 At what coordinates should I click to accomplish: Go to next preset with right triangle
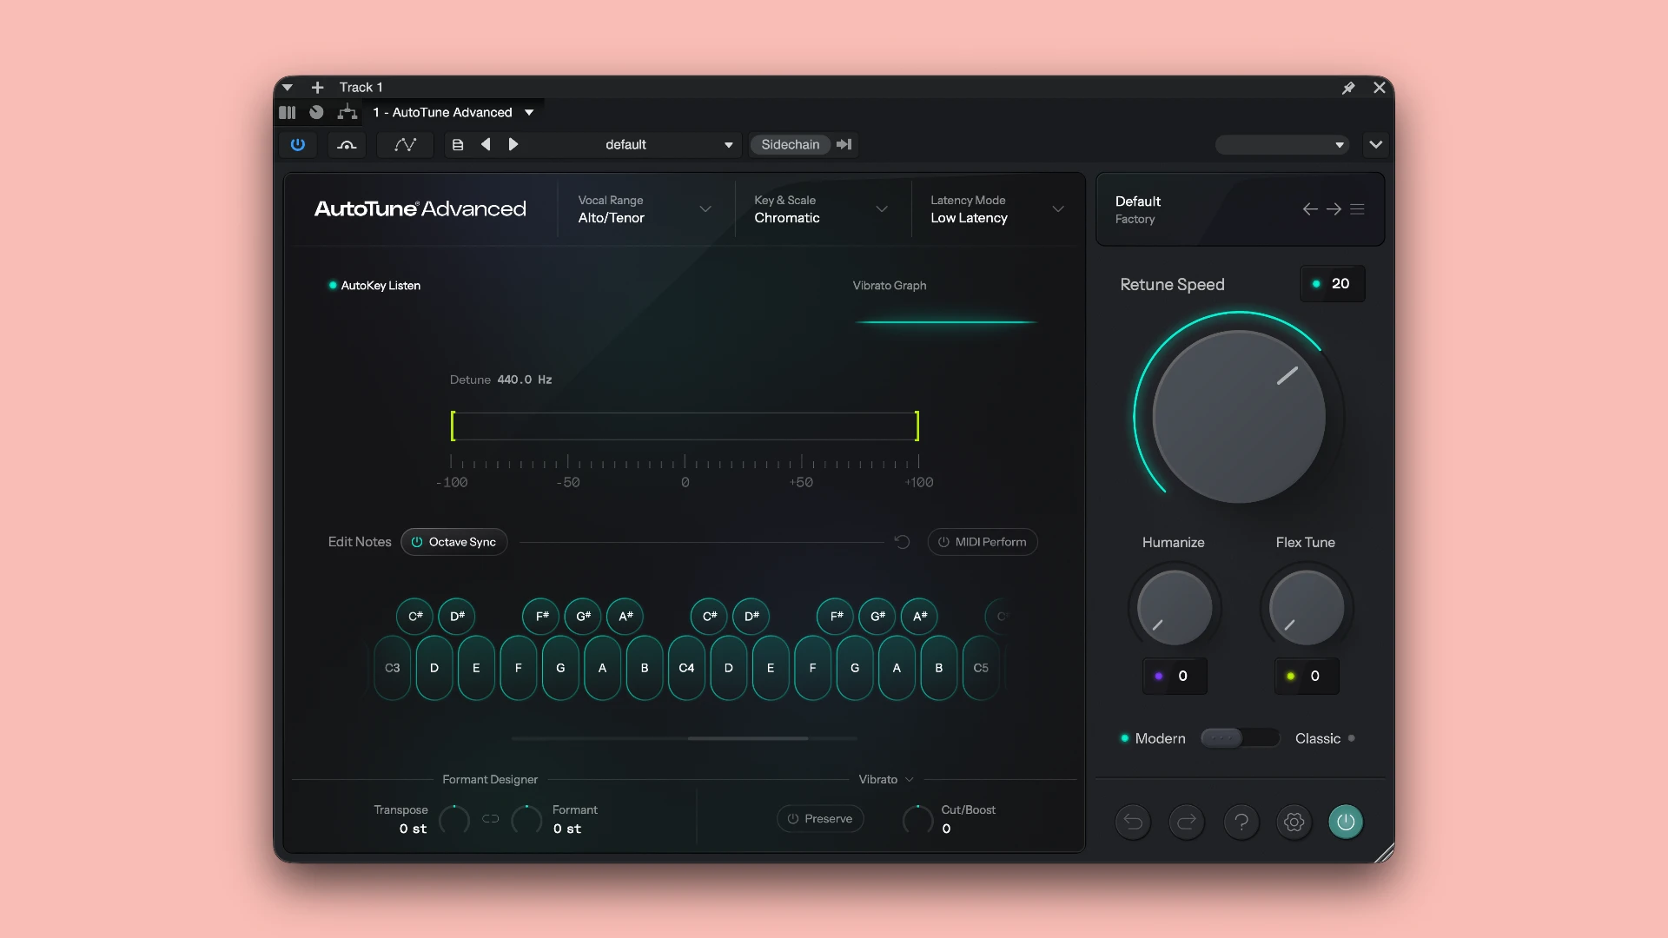pos(513,144)
